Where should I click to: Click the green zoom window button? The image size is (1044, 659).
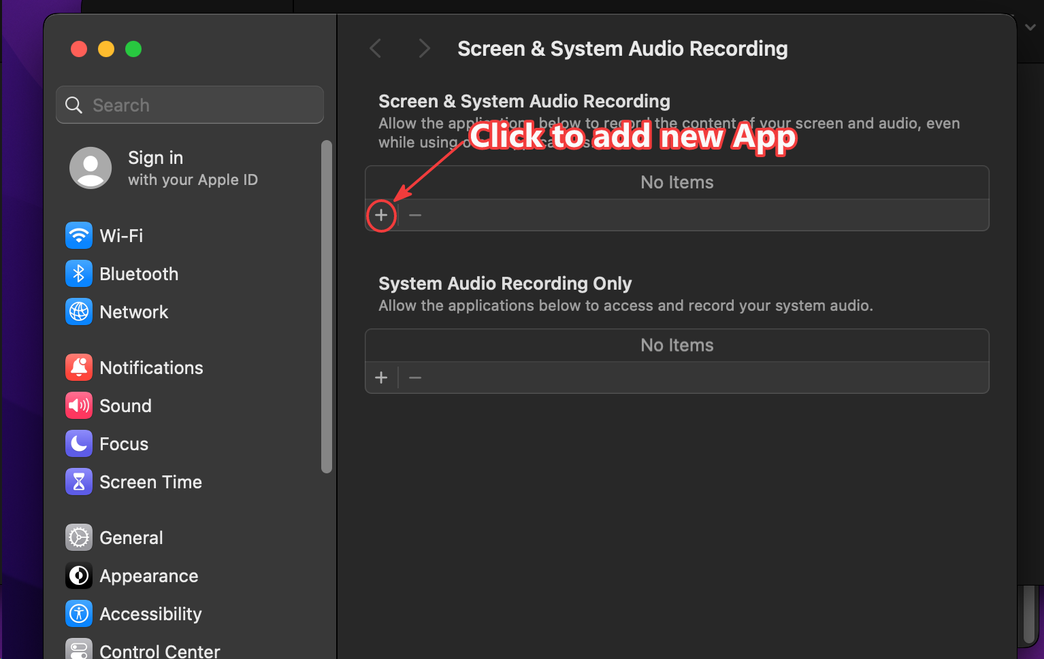(x=133, y=49)
